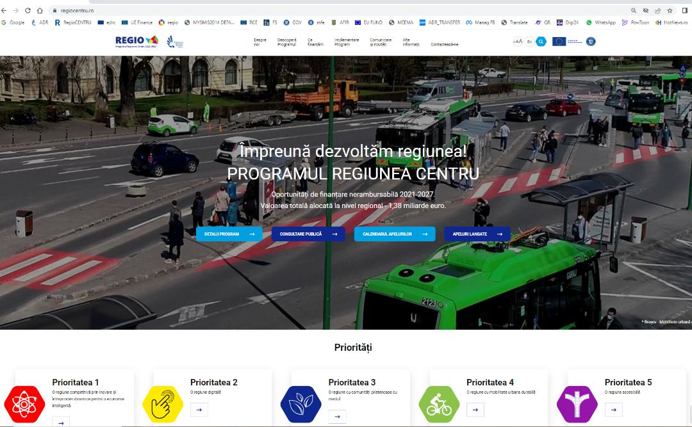Open the lowercase regio bookmark
Viewport: 692px width, 427px height.
[x=168, y=22]
